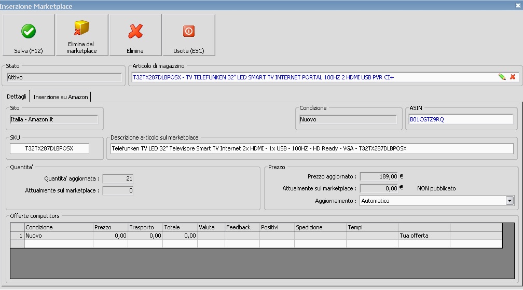The width and height of the screenshot is (523, 290).
Task: Select the Nuovo row in competitors table
Action: point(57,236)
